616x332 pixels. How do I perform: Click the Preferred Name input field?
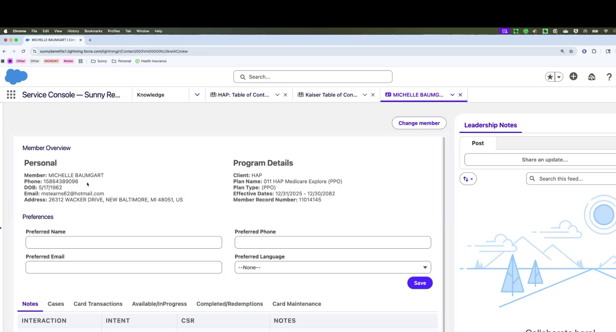click(x=124, y=243)
